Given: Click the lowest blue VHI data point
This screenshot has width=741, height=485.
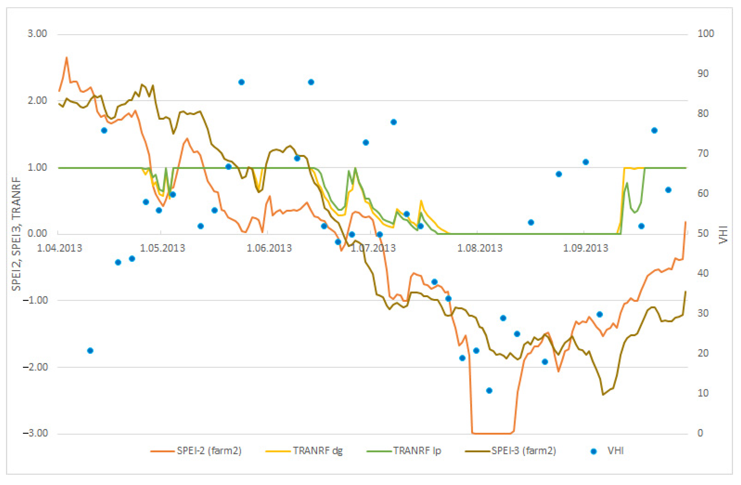Looking at the screenshot, I should [x=489, y=391].
